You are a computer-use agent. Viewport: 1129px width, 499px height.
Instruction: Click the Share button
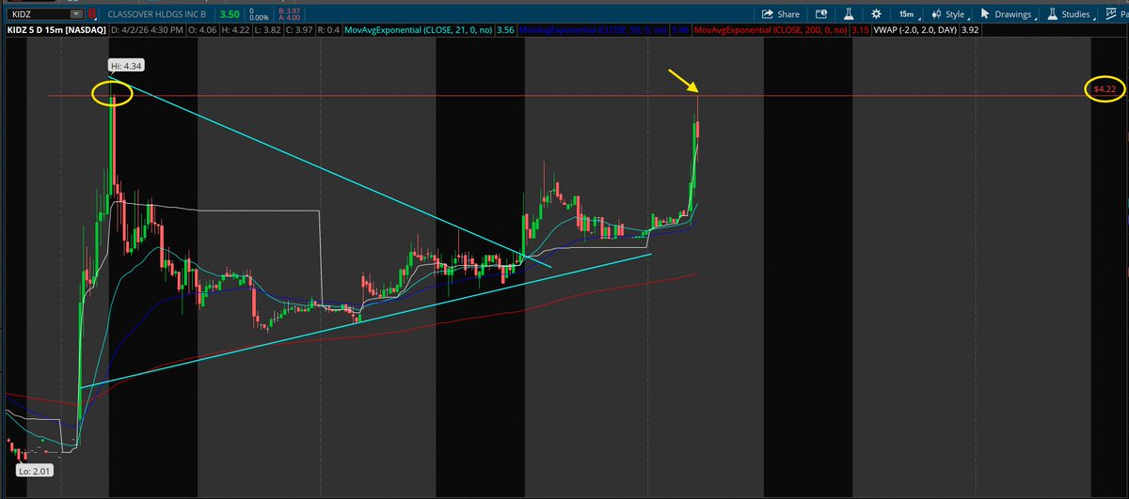[780, 14]
